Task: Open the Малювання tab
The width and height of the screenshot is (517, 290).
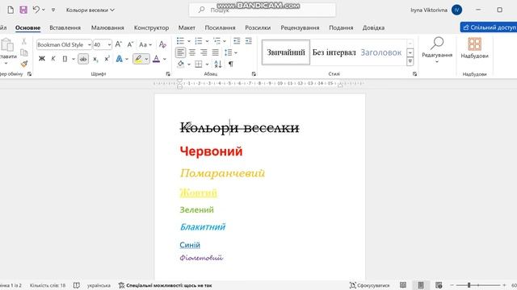Action: coord(107,27)
